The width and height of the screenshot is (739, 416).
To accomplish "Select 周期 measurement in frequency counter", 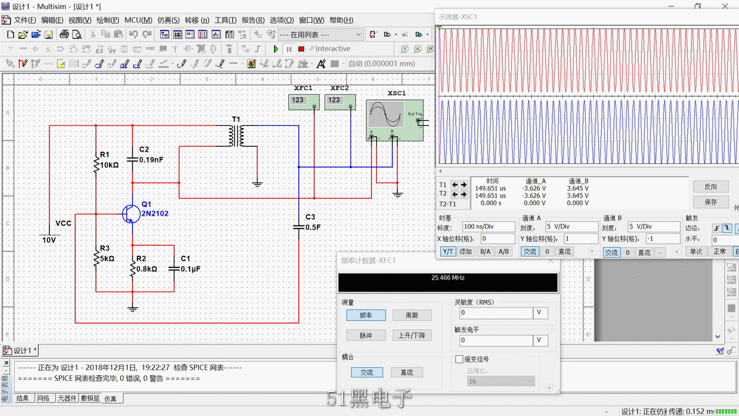I will (412, 315).
